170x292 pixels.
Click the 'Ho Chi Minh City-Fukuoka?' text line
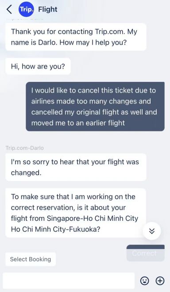pos(55,229)
